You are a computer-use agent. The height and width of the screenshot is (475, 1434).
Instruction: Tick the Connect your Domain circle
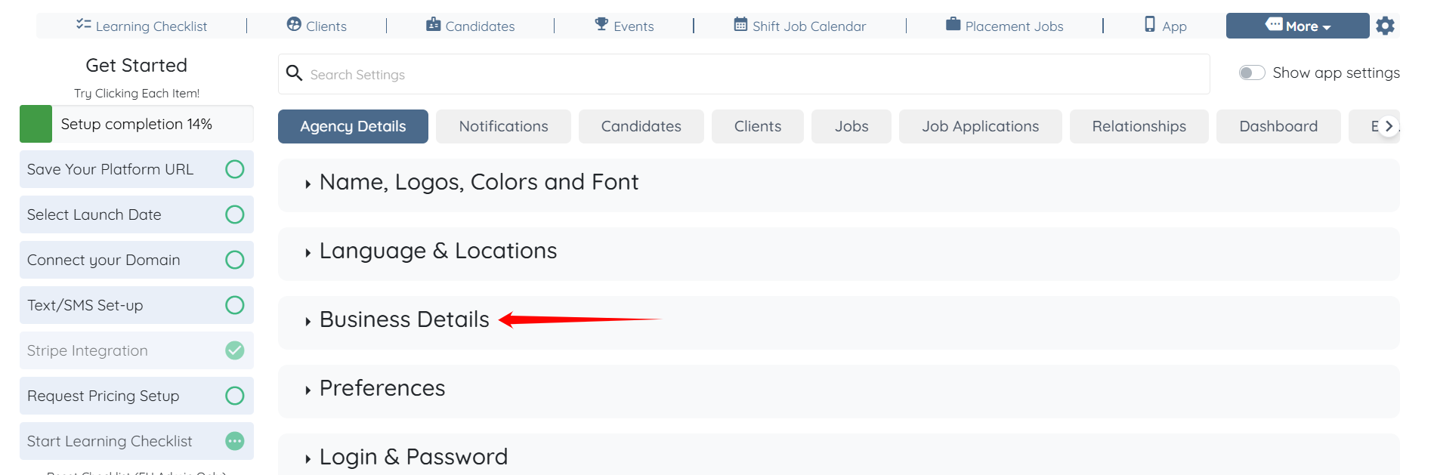point(235,260)
